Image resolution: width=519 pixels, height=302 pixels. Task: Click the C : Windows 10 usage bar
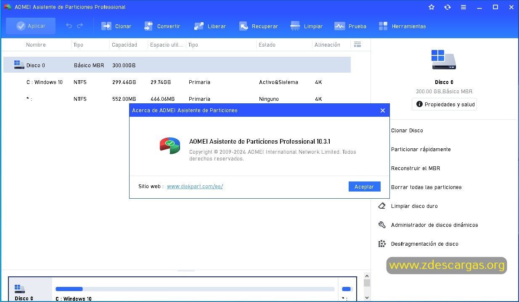(195, 289)
